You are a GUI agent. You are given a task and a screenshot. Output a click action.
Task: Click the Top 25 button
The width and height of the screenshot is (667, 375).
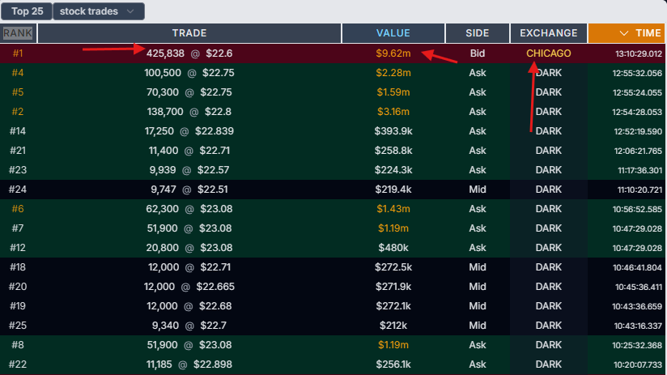tap(27, 11)
